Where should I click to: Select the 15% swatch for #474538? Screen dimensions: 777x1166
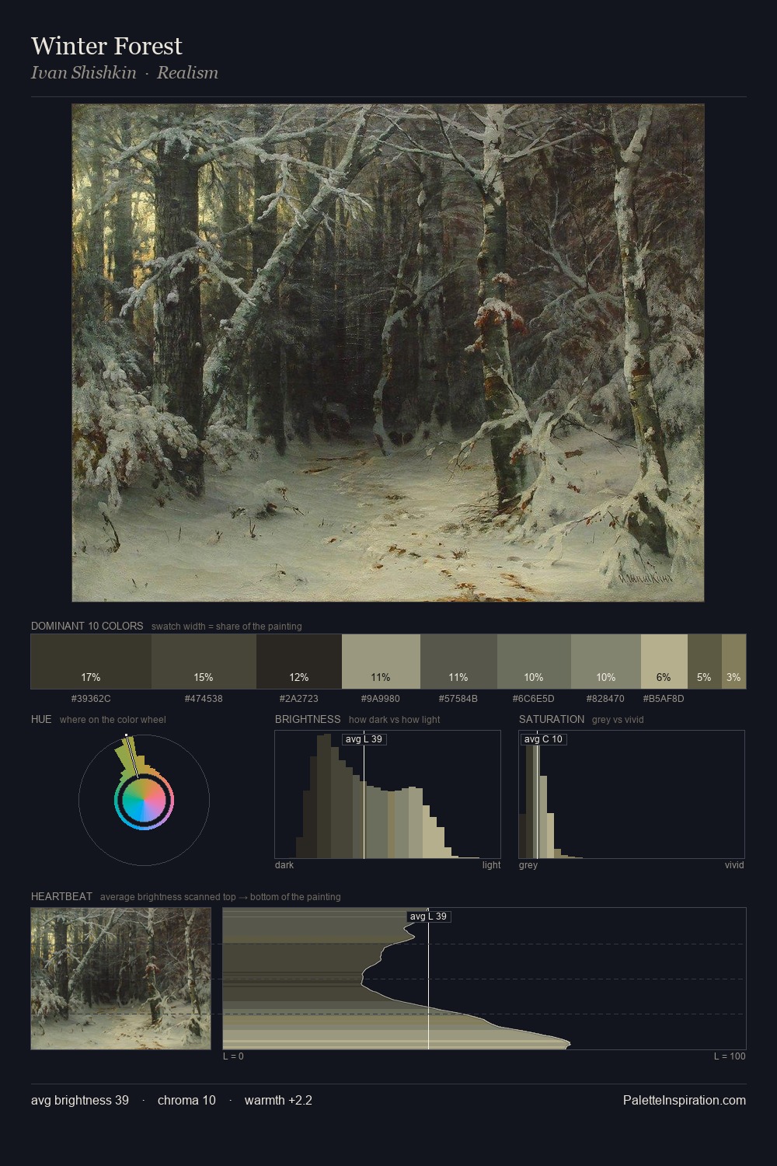[204, 662]
